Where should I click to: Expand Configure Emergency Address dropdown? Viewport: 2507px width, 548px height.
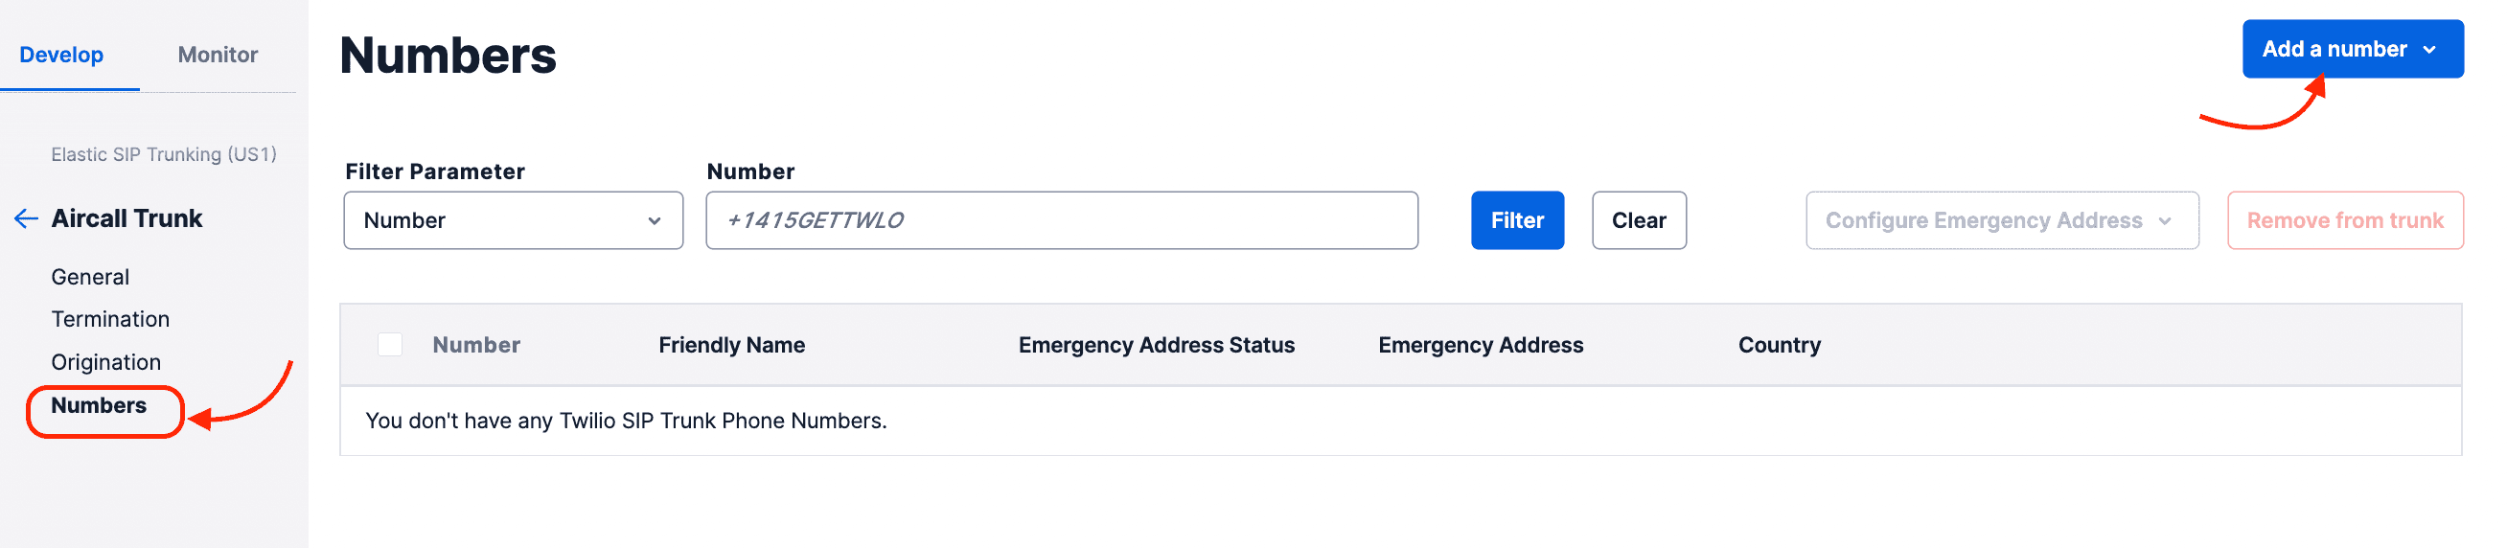click(x=2001, y=221)
